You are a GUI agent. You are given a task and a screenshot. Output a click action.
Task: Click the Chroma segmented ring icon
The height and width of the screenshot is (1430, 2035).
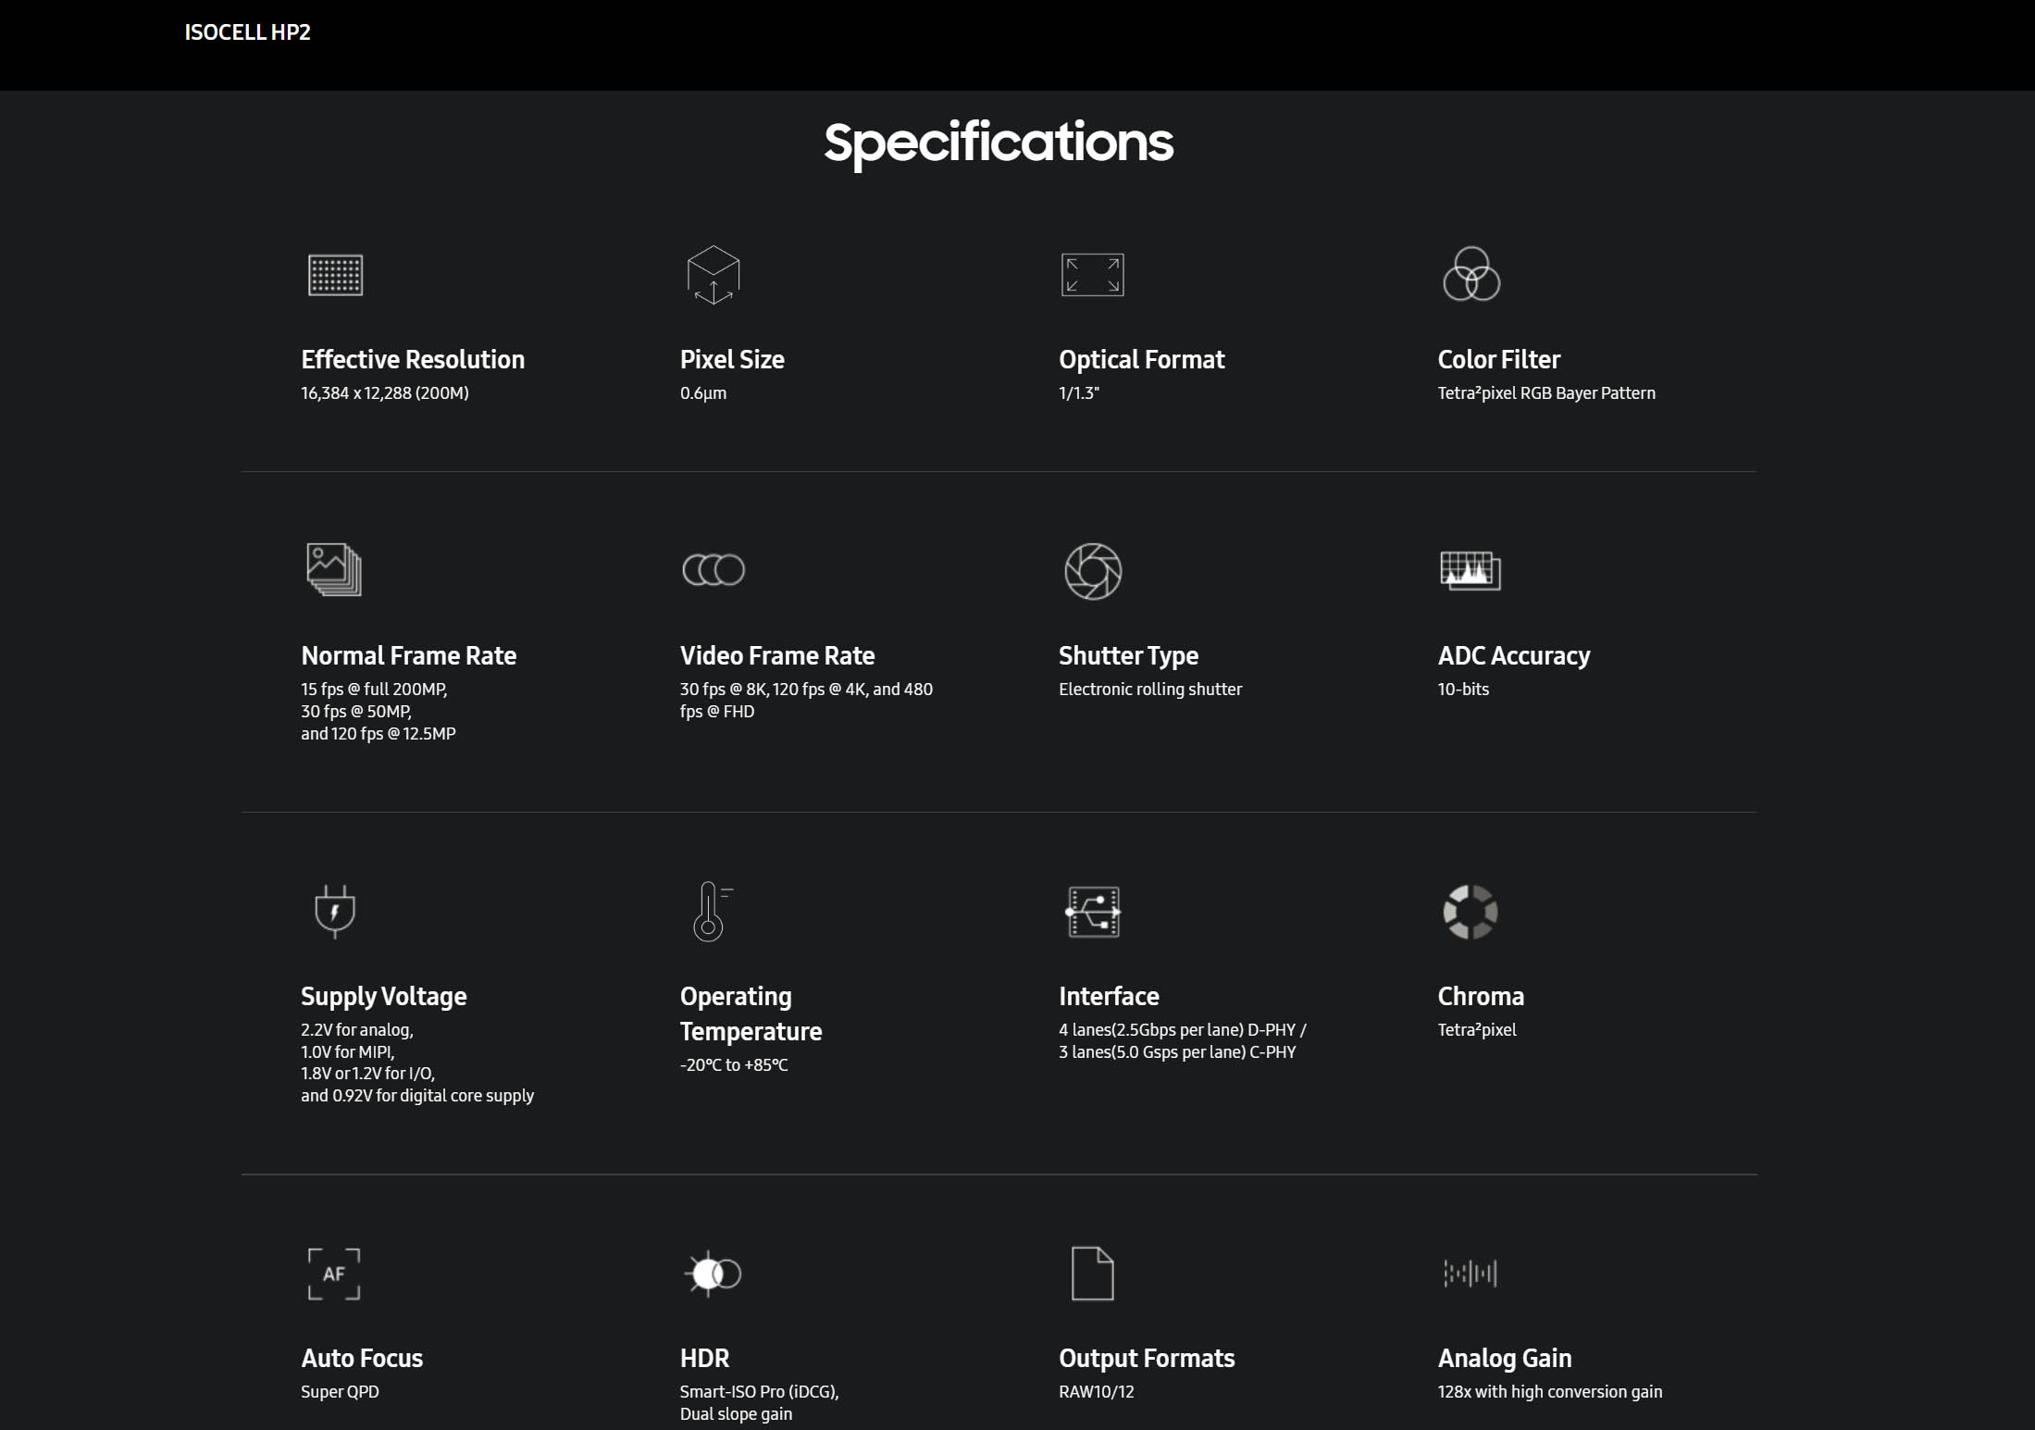click(1470, 912)
